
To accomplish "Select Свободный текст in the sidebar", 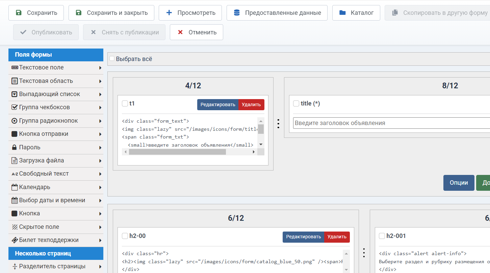I will pos(44,174).
